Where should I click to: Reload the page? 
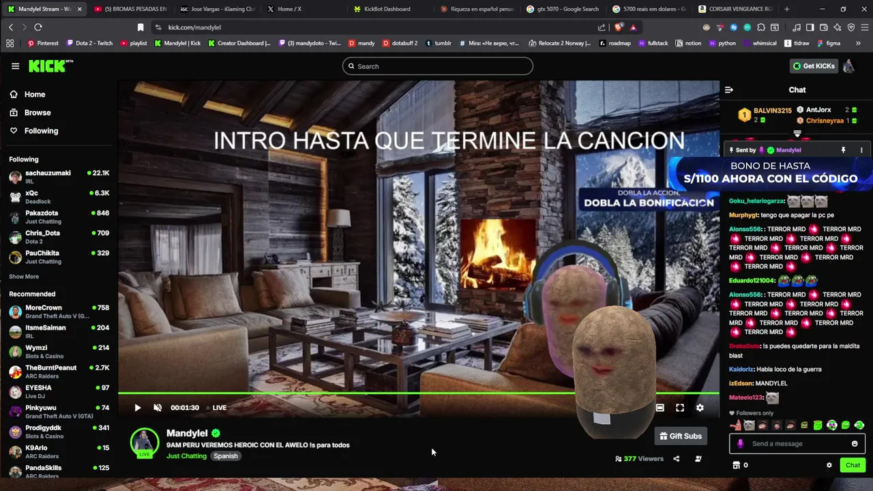point(38,27)
